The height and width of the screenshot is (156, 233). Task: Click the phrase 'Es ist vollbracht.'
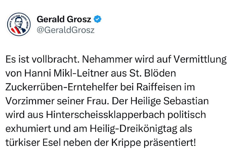pos(42,59)
